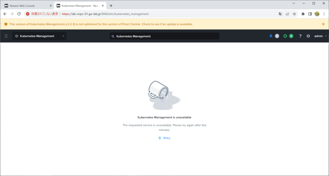Image resolution: width=329 pixels, height=176 pixels.
Task: Close the Kubernetes Management browser tab
Action: tap(103, 5)
